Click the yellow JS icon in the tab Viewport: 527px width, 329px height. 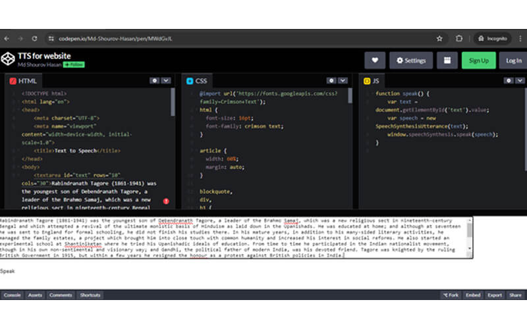tap(367, 81)
